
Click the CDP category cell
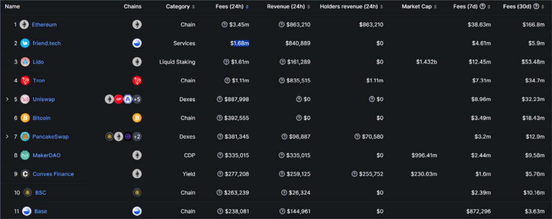[190, 155]
